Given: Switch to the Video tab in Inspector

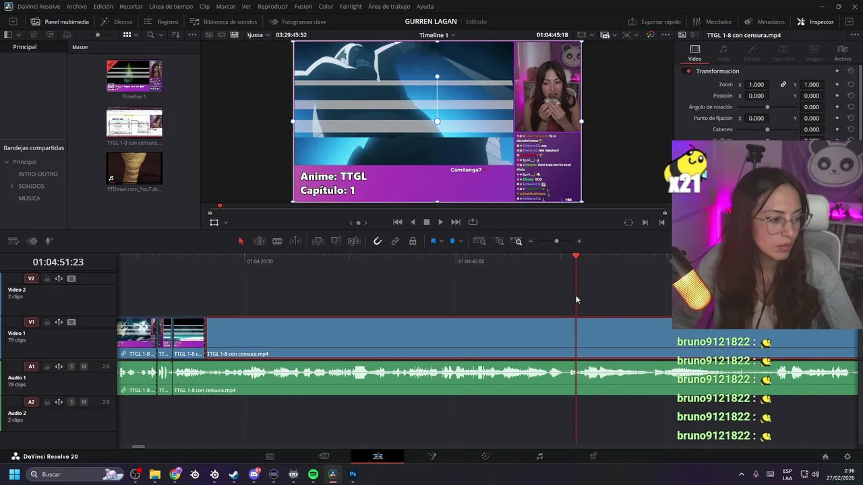Looking at the screenshot, I should tap(694, 53).
